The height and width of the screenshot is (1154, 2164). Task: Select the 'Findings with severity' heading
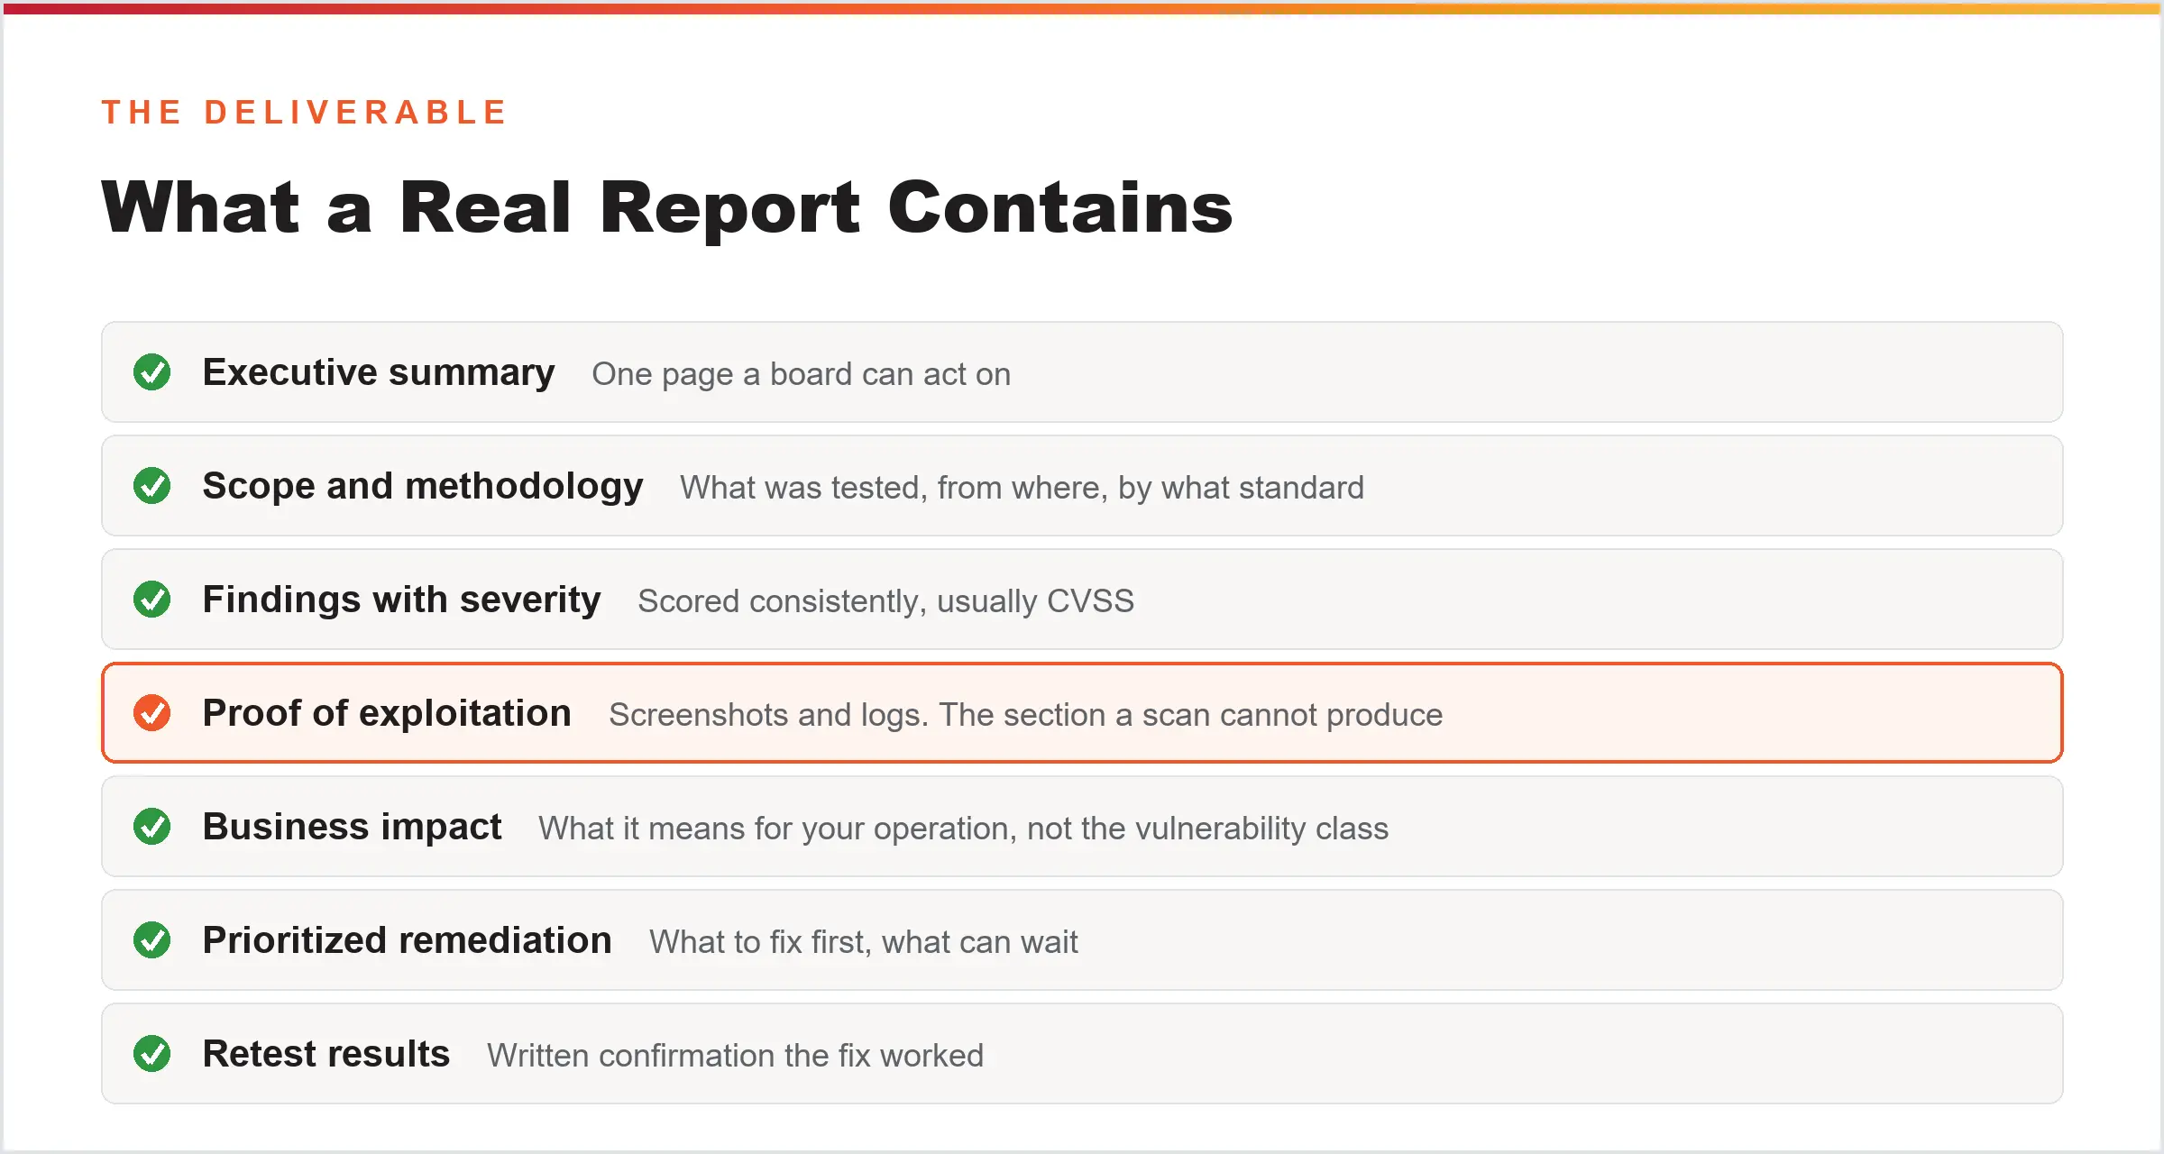pyautogui.click(x=401, y=600)
